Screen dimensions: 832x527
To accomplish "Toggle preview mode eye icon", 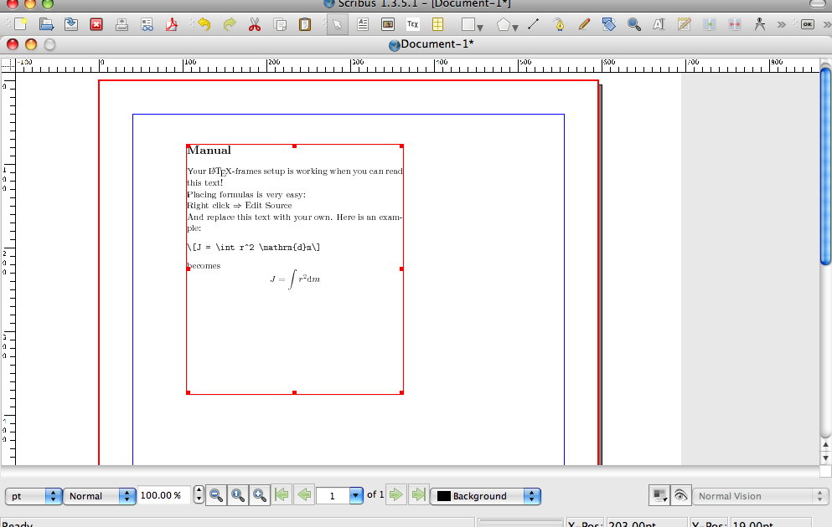I will click(681, 496).
